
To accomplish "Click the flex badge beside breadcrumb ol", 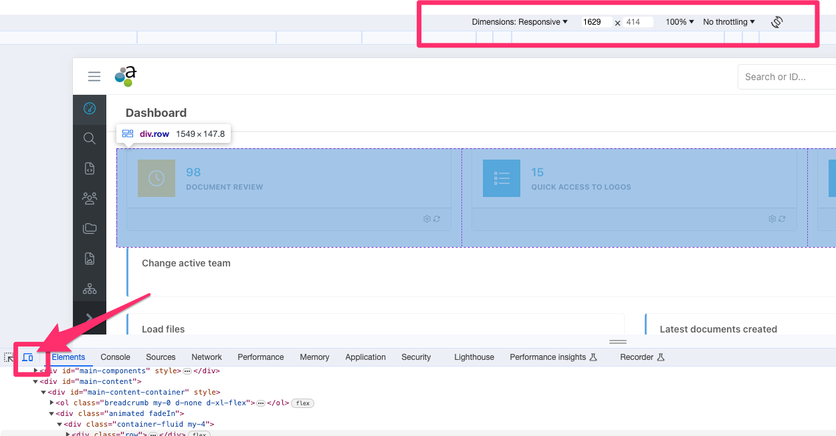I will coord(303,403).
